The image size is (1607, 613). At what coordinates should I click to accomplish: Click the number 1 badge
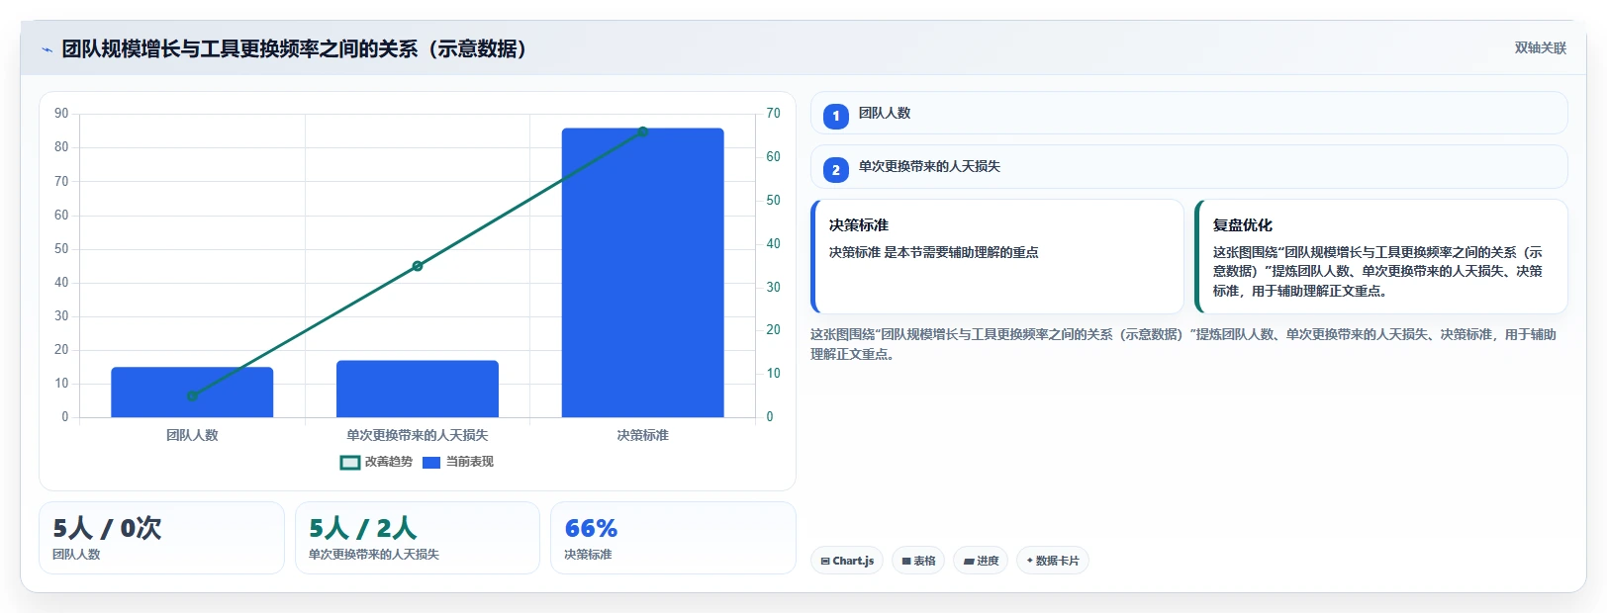click(836, 117)
